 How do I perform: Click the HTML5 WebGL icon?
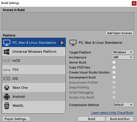pyautogui.click(x=7, y=106)
